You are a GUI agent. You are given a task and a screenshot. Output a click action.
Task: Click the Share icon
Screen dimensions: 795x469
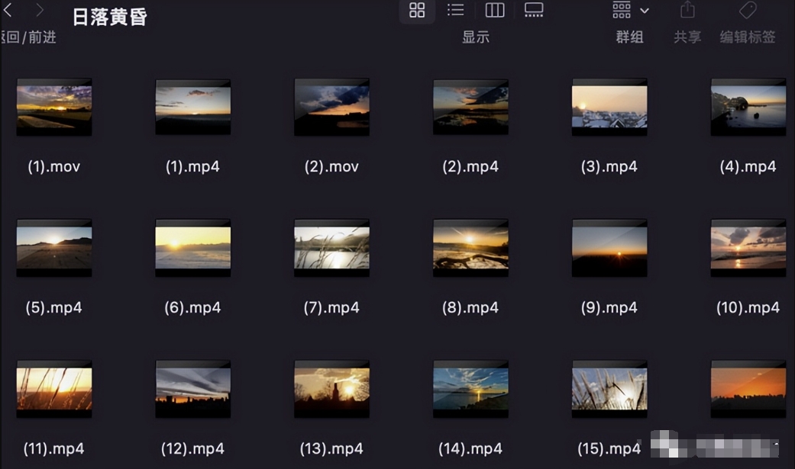[x=687, y=10]
